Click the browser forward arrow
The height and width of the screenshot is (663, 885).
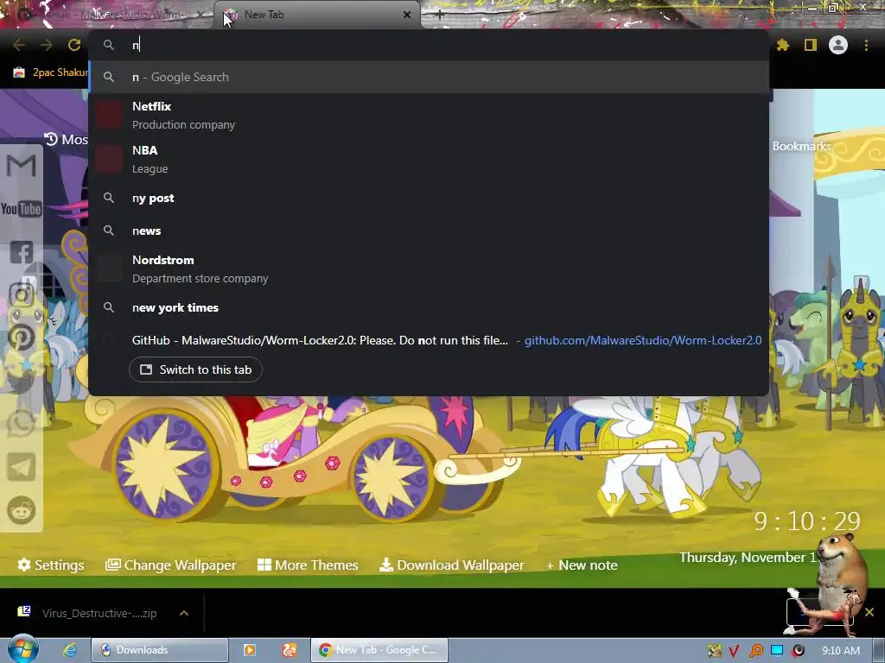(47, 45)
